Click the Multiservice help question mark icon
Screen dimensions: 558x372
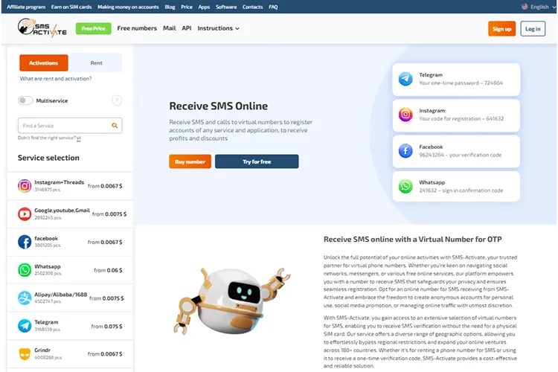(117, 100)
